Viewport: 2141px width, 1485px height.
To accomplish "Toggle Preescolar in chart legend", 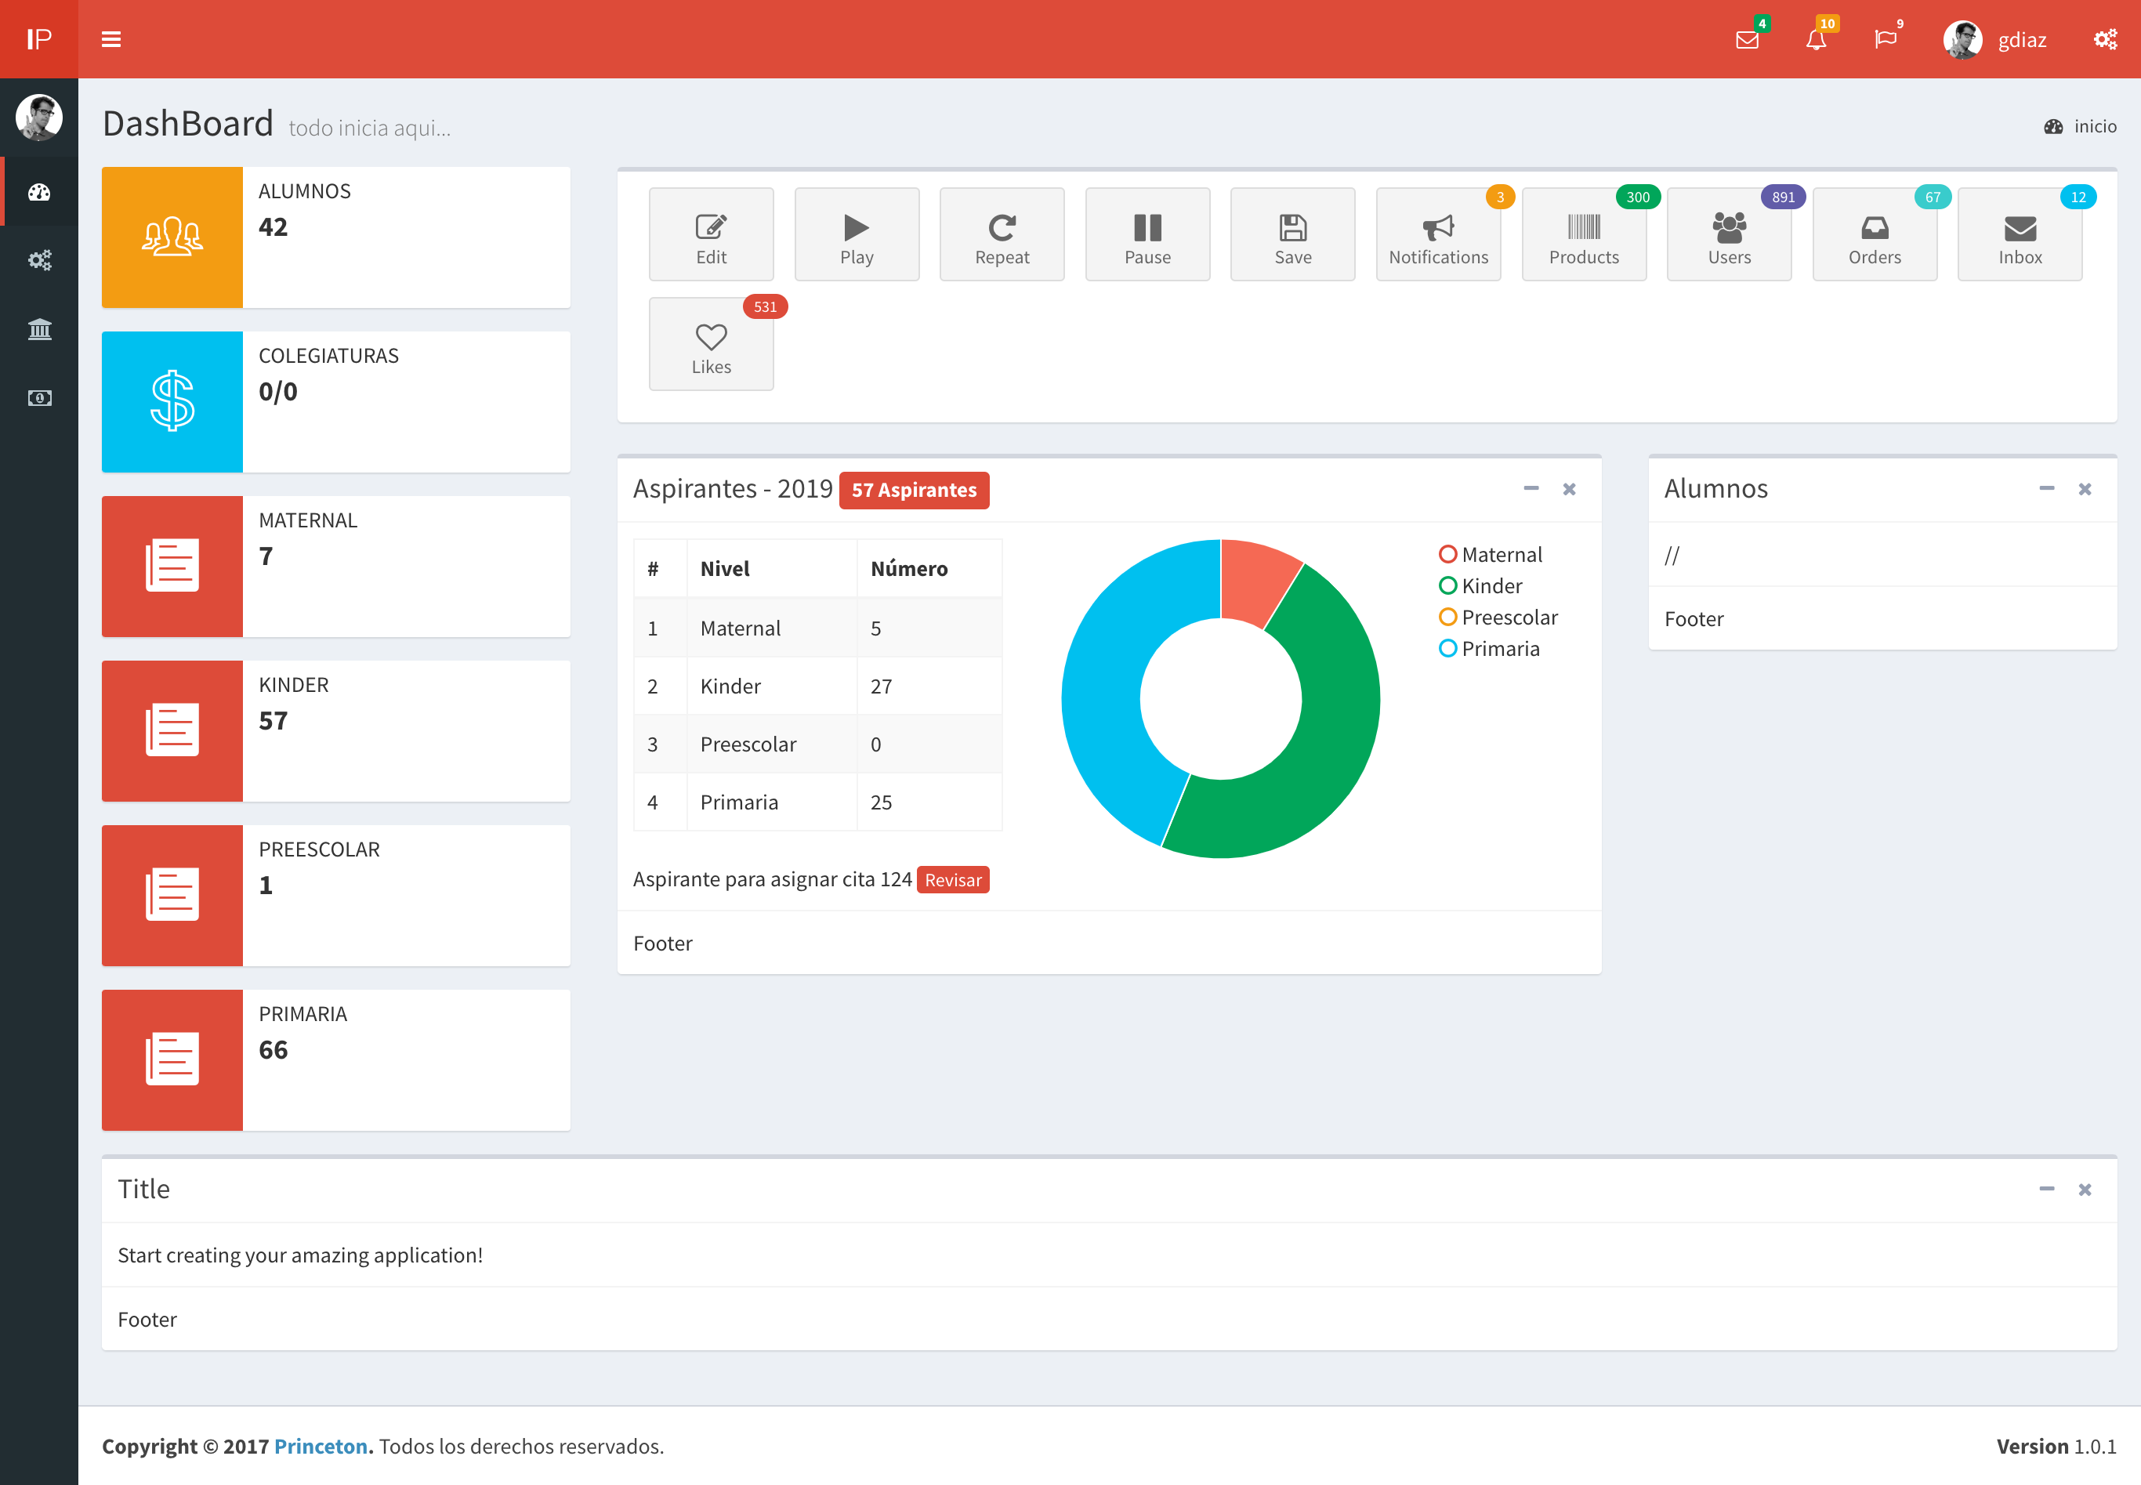I will (1498, 618).
